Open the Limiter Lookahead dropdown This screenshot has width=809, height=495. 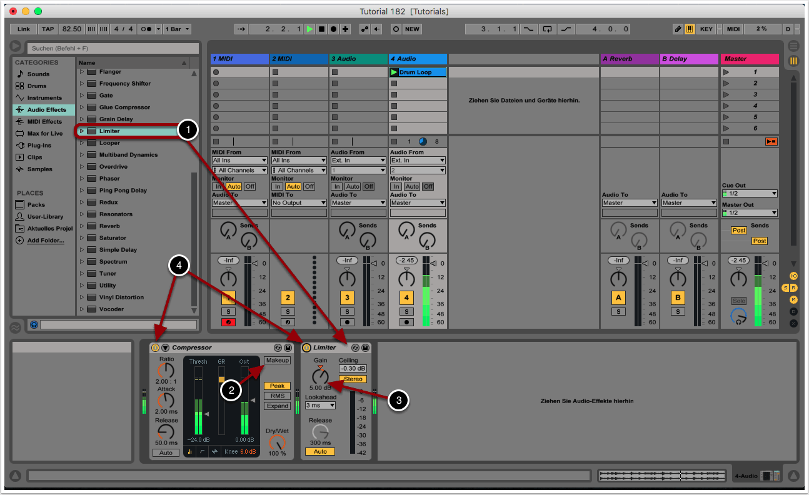[x=320, y=405]
